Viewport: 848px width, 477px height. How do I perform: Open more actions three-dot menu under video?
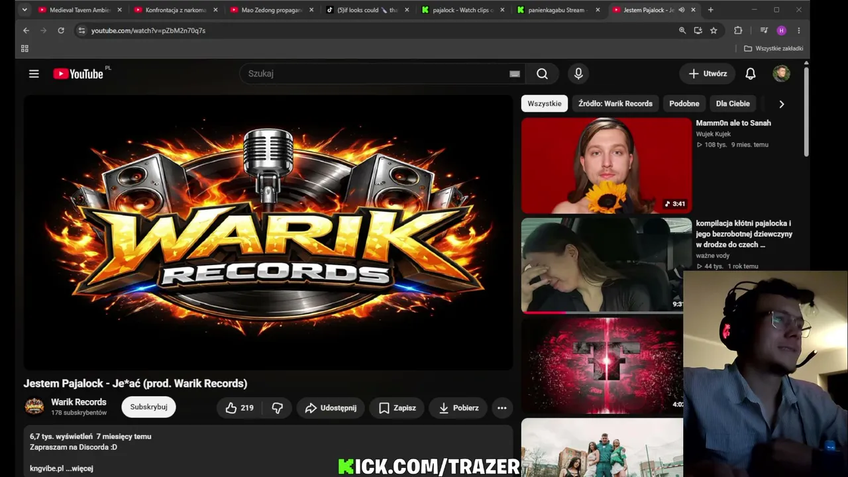pyautogui.click(x=502, y=407)
